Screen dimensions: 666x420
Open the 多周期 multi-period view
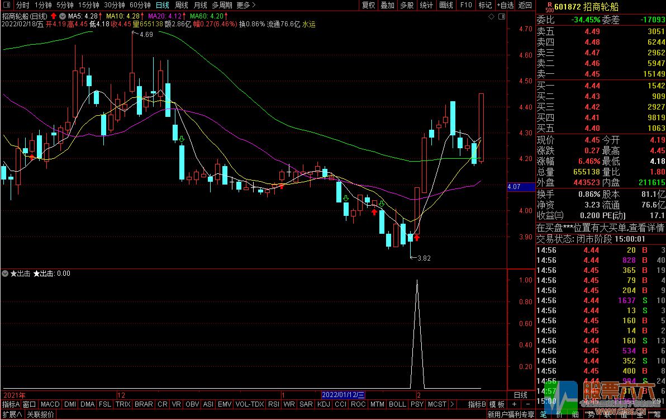tap(222, 5)
